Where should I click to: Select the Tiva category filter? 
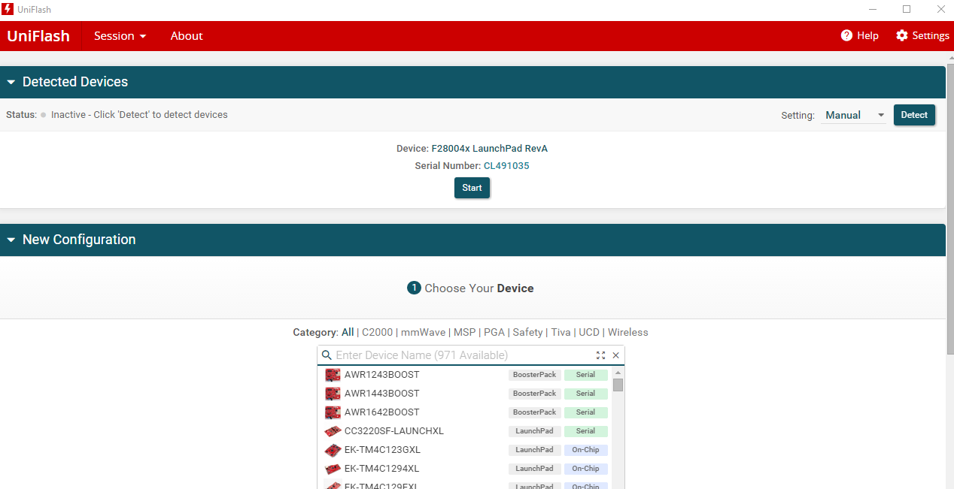click(561, 332)
